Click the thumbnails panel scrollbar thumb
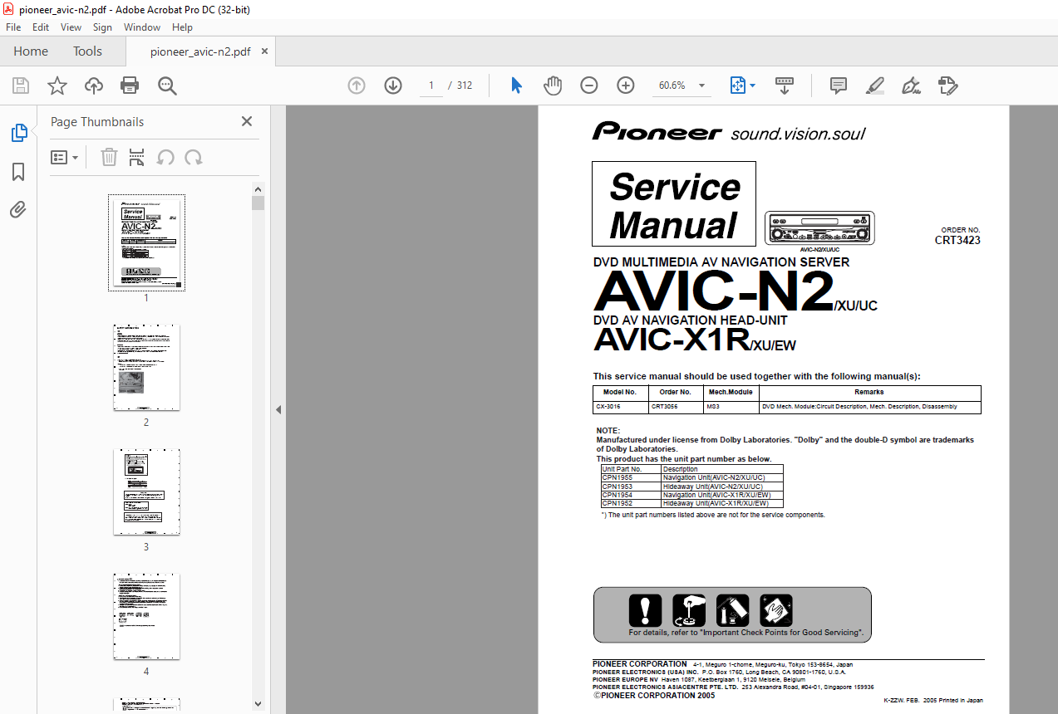The image size is (1058, 714). [x=258, y=203]
